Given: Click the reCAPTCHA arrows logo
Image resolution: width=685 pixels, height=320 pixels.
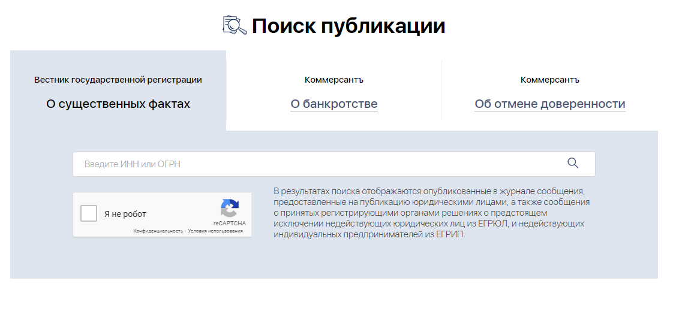Looking at the screenshot, I should (x=229, y=209).
